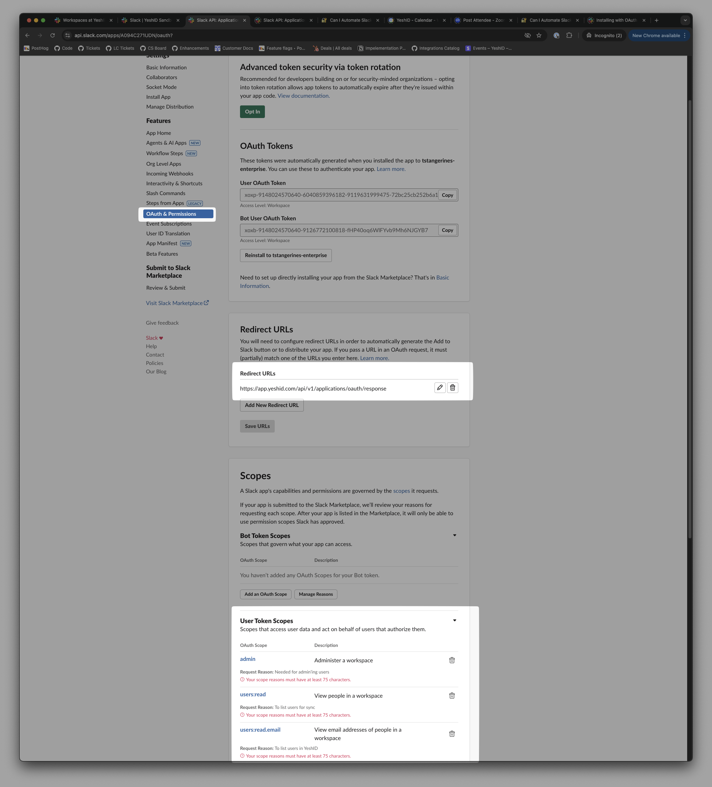The width and height of the screenshot is (712, 787).
Task: Close the Workspaces at YeshID tab
Action: point(111,20)
